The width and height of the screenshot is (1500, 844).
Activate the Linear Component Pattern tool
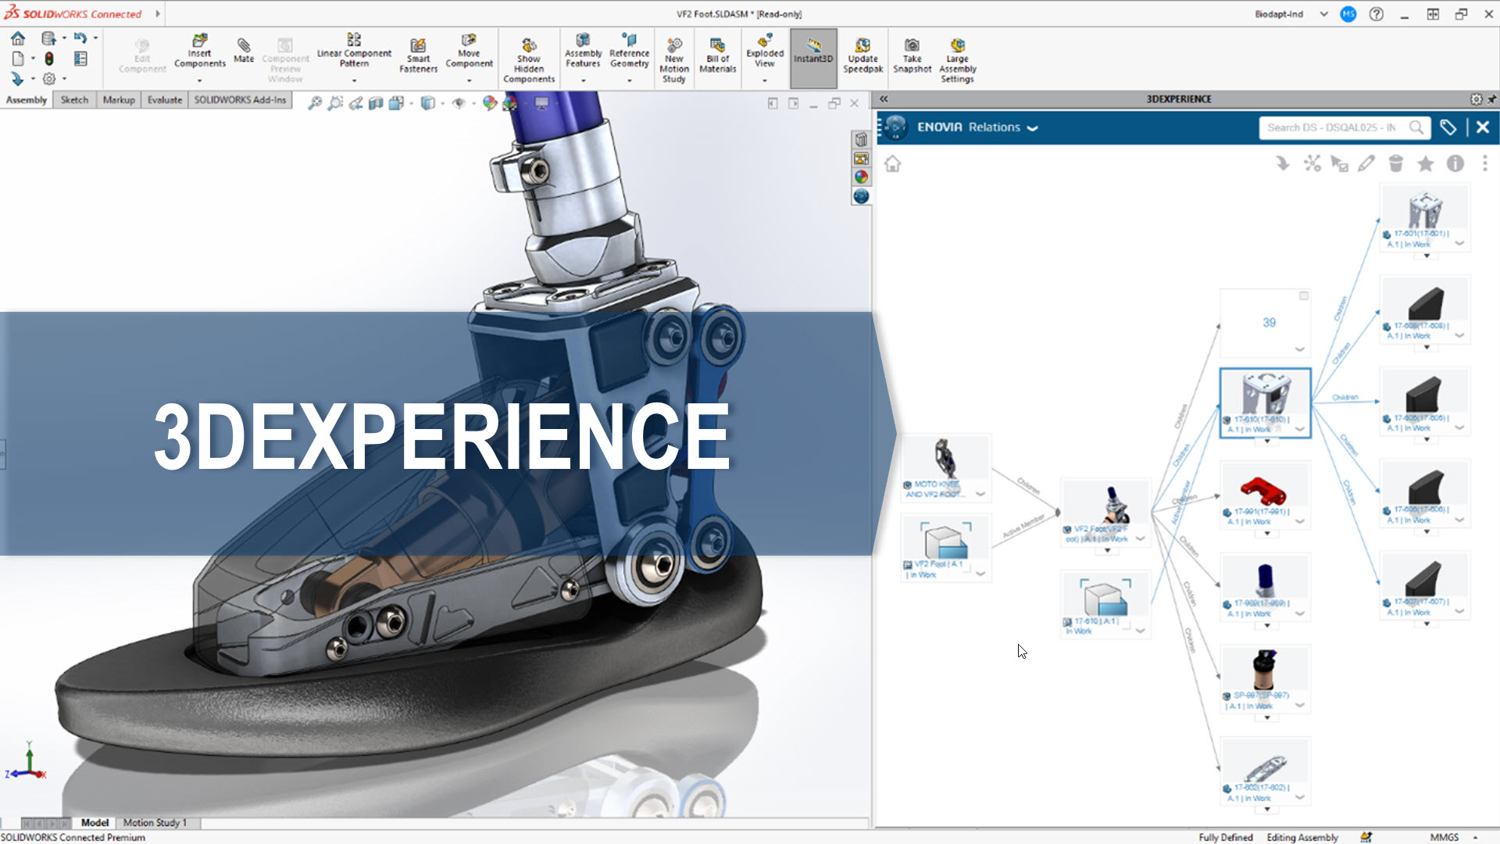pos(353,55)
